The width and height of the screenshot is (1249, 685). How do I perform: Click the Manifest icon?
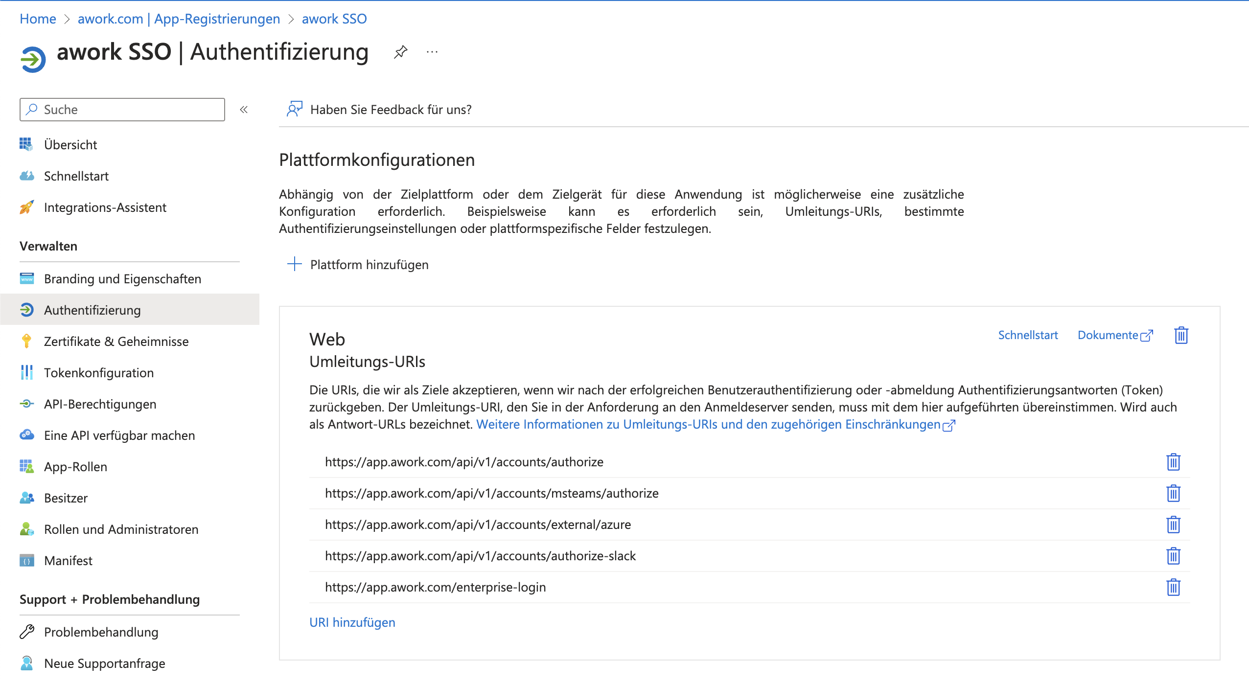(x=27, y=560)
